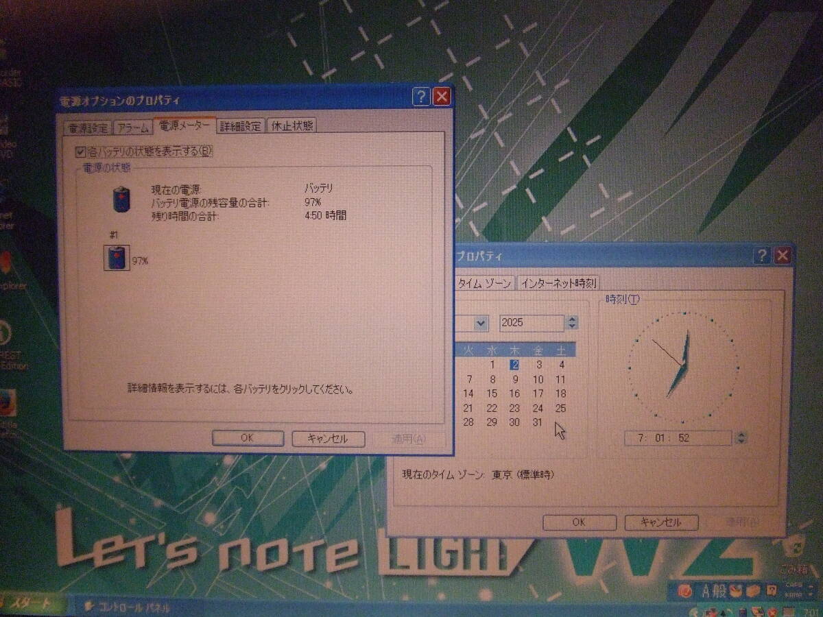Click OK in the Power Options dialog
The width and height of the screenshot is (823, 617).
(248, 438)
